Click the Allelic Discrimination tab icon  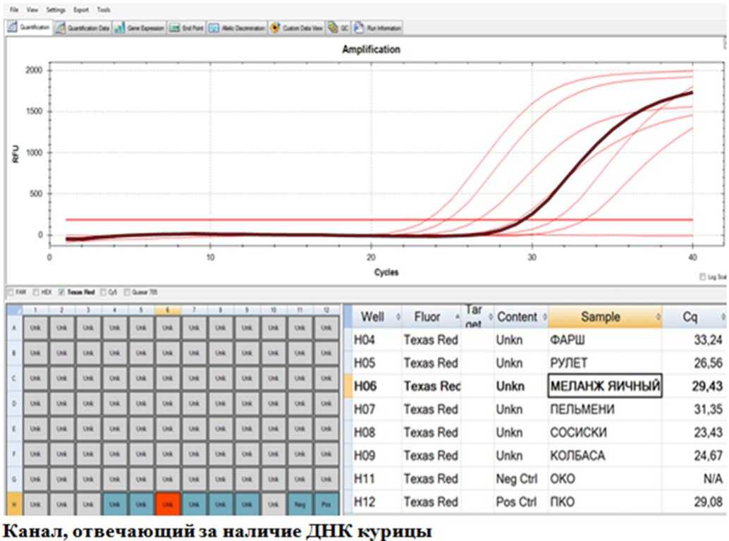coord(214,28)
